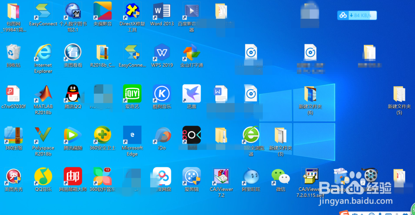Launch QQ音乐 music app
The width and height of the screenshot is (415, 215).
pos(43,177)
